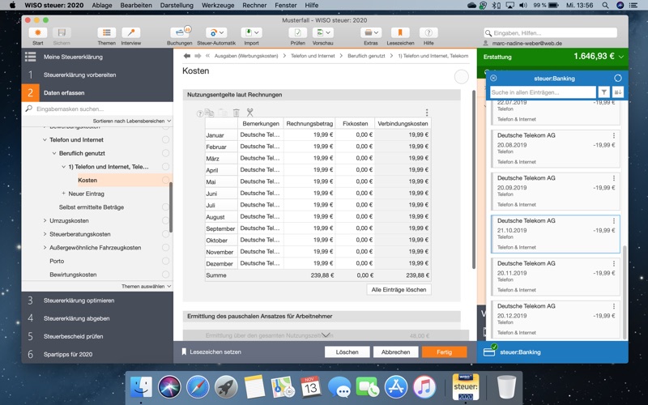Toggle status circle beside Telefon und Internet
Screen dimensions: 648x405
[166, 139]
